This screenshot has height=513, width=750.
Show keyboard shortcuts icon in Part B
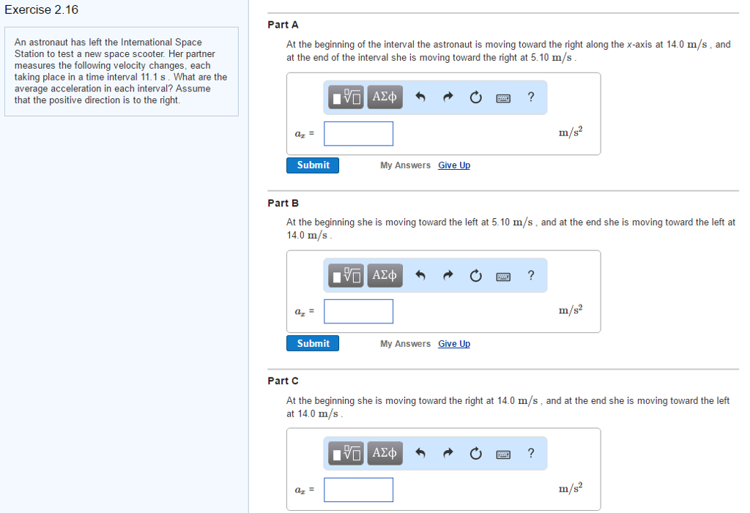[x=503, y=276]
